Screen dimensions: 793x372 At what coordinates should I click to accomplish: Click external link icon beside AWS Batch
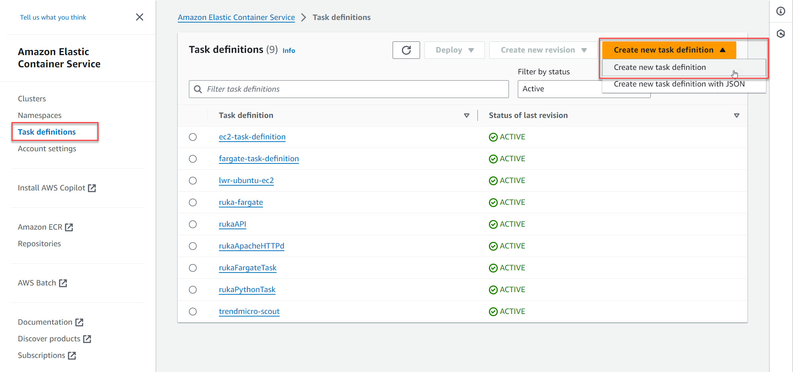63,283
